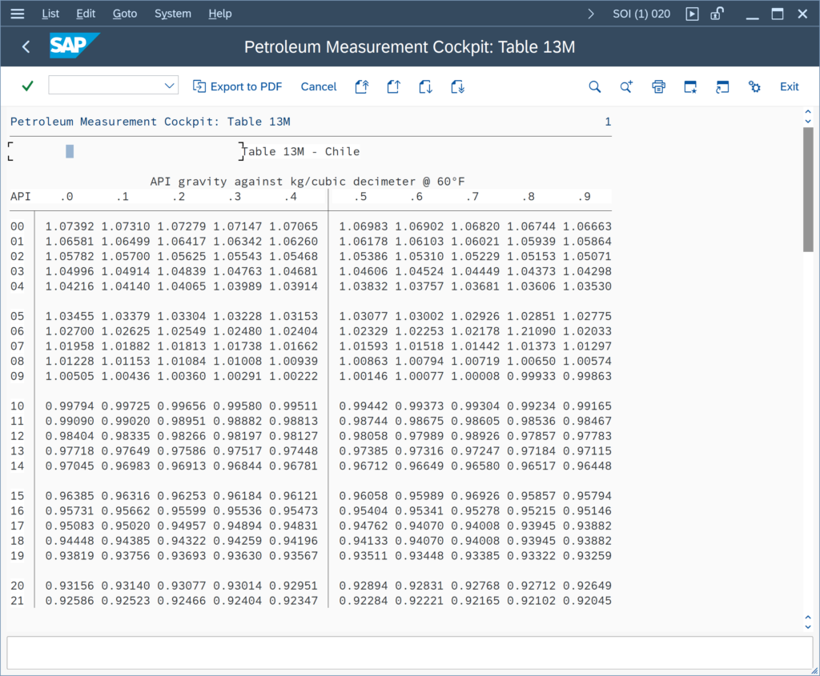The width and height of the screenshot is (820, 676).
Task: Open the List menu
Action: click(50, 14)
